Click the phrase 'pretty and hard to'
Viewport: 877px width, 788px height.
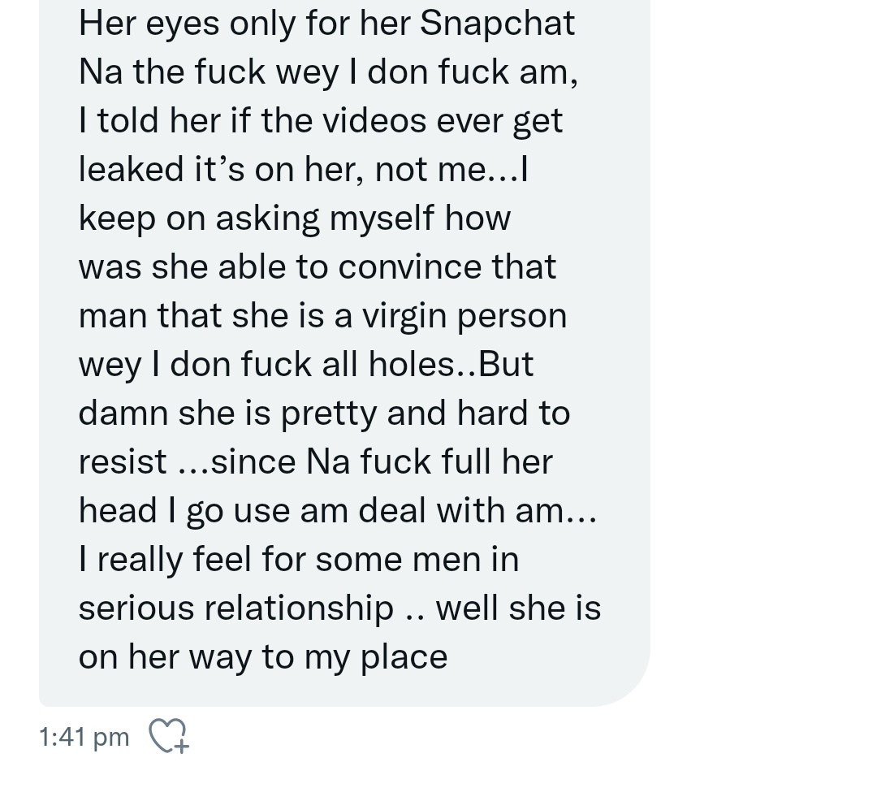click(425, 413)
